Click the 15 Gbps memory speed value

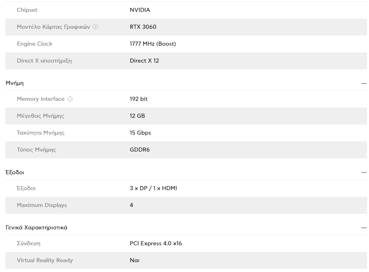[x=140, y=133]
